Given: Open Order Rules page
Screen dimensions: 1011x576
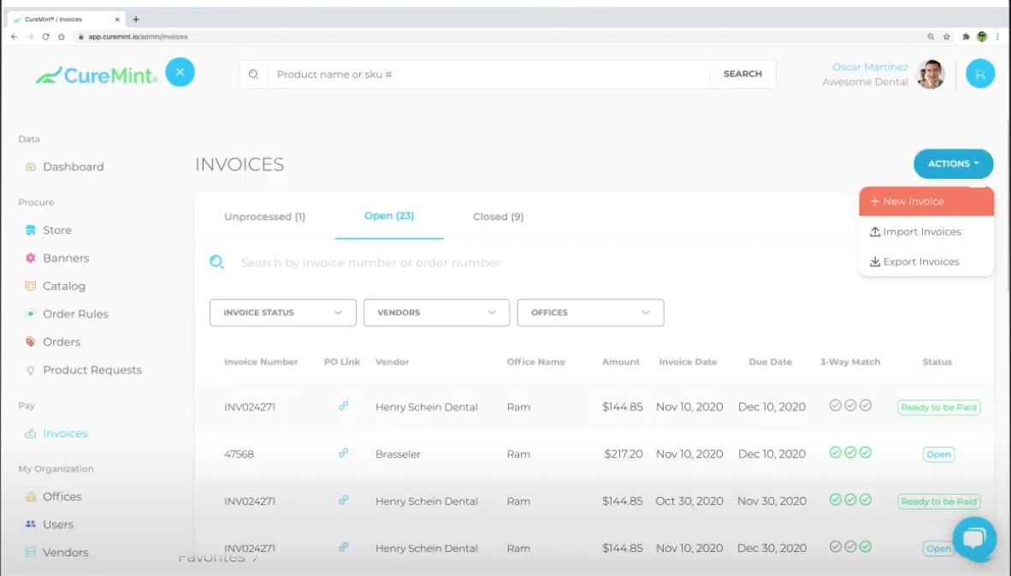Looking at the screenshot, I should pos(75,313).
